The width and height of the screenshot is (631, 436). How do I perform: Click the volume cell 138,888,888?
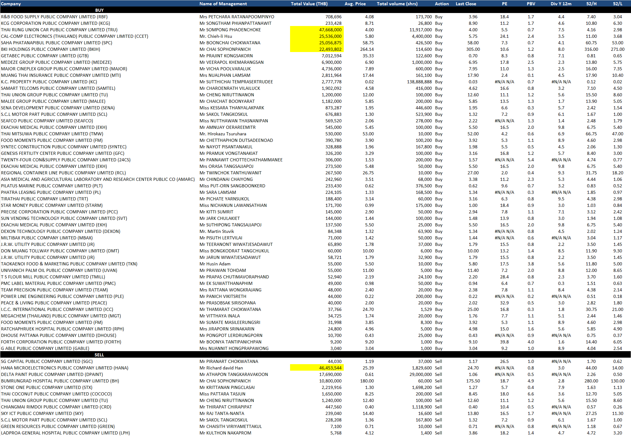419,82
